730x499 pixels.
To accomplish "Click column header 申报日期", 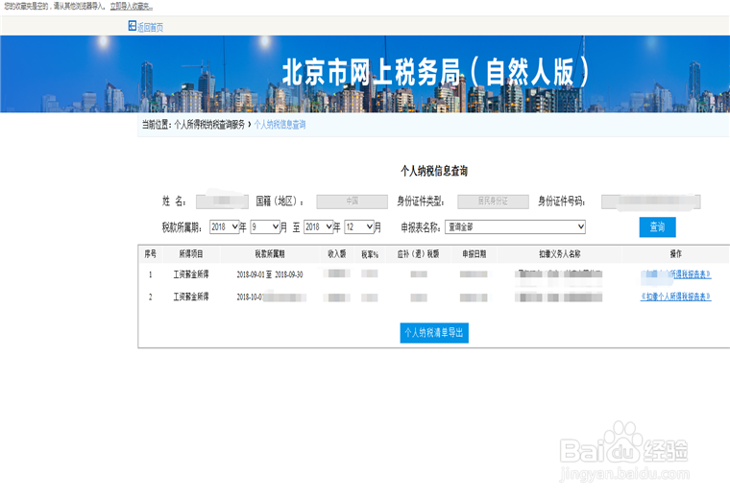I will click(x=474, y=254).
